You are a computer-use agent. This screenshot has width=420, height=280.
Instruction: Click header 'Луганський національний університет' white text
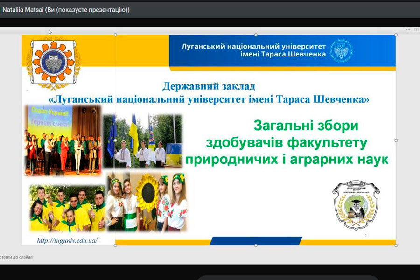tap(254, 46)
